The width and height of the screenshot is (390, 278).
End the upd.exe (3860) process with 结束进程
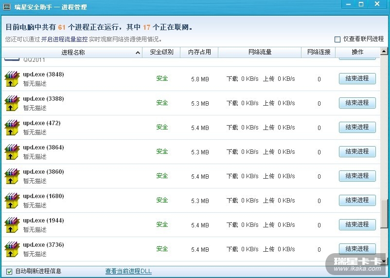tap(357, 176)
